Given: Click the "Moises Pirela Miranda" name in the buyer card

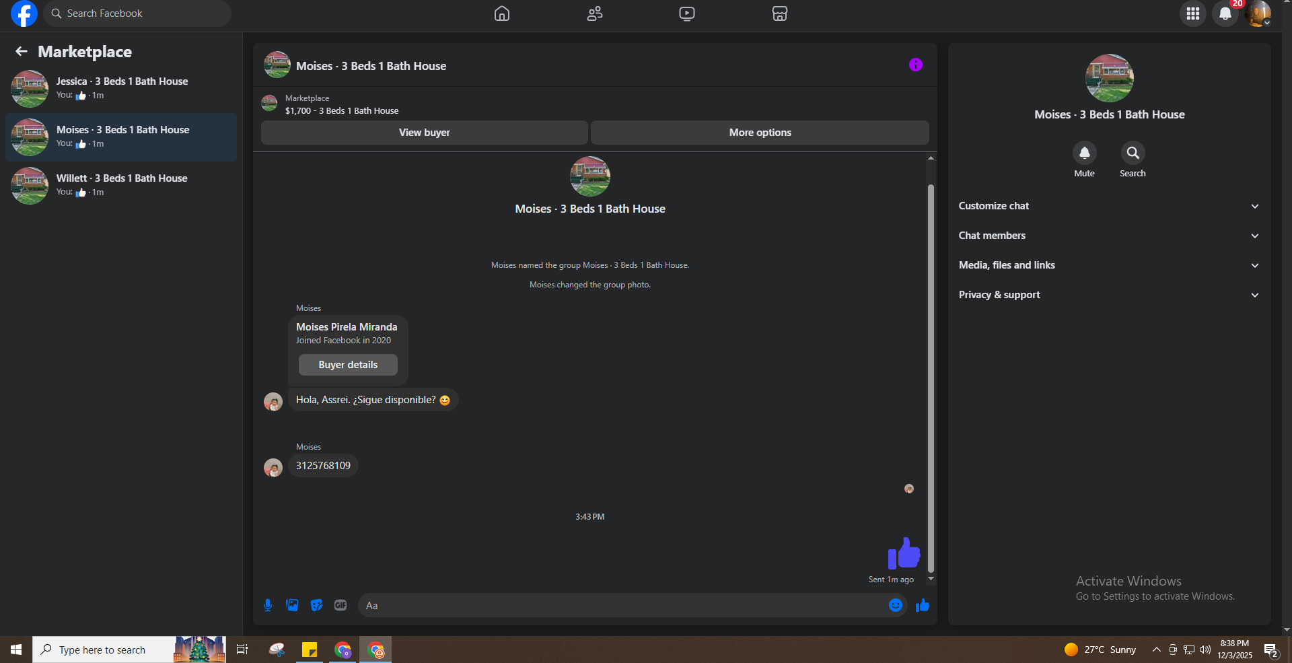Looking at the screenshot, I should [x=347, y=327].
